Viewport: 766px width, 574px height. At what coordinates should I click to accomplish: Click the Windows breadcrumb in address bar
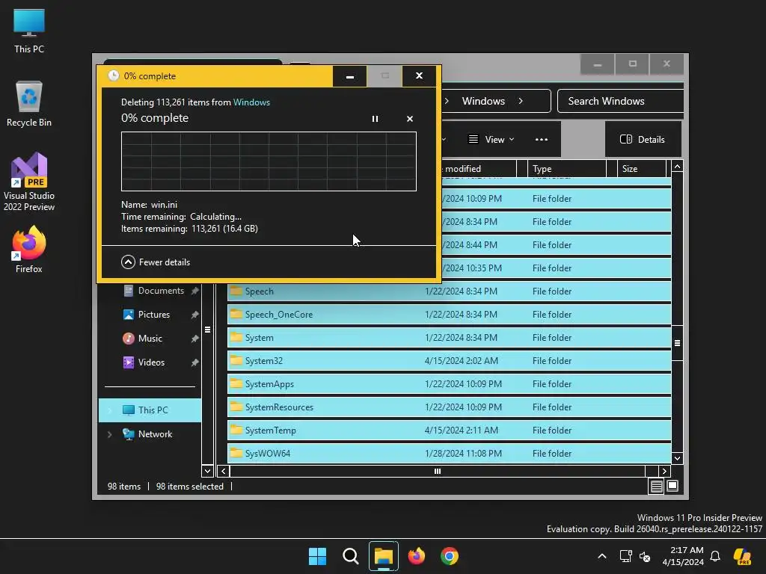click(483, 101)
